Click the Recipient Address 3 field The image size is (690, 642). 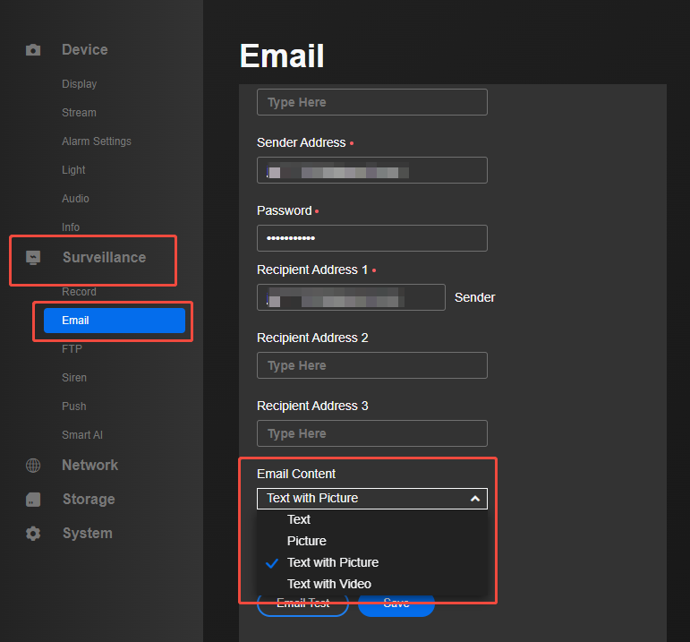pyautogui.click(x=371, y=433)
